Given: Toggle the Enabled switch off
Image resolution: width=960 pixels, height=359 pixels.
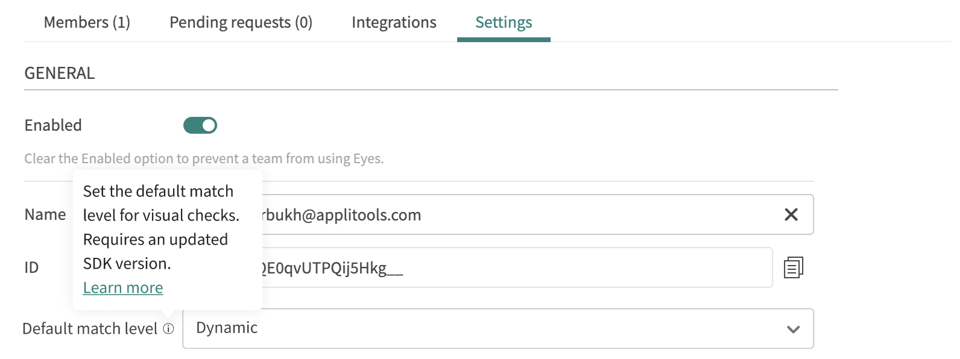Looking at the screenshot, I should click(200, 125).
